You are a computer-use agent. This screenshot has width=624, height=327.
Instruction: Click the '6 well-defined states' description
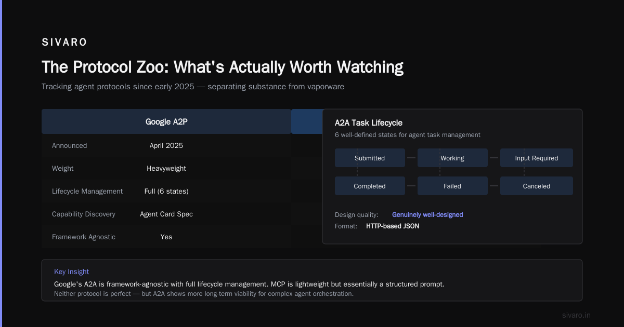(x=408, y=135)
